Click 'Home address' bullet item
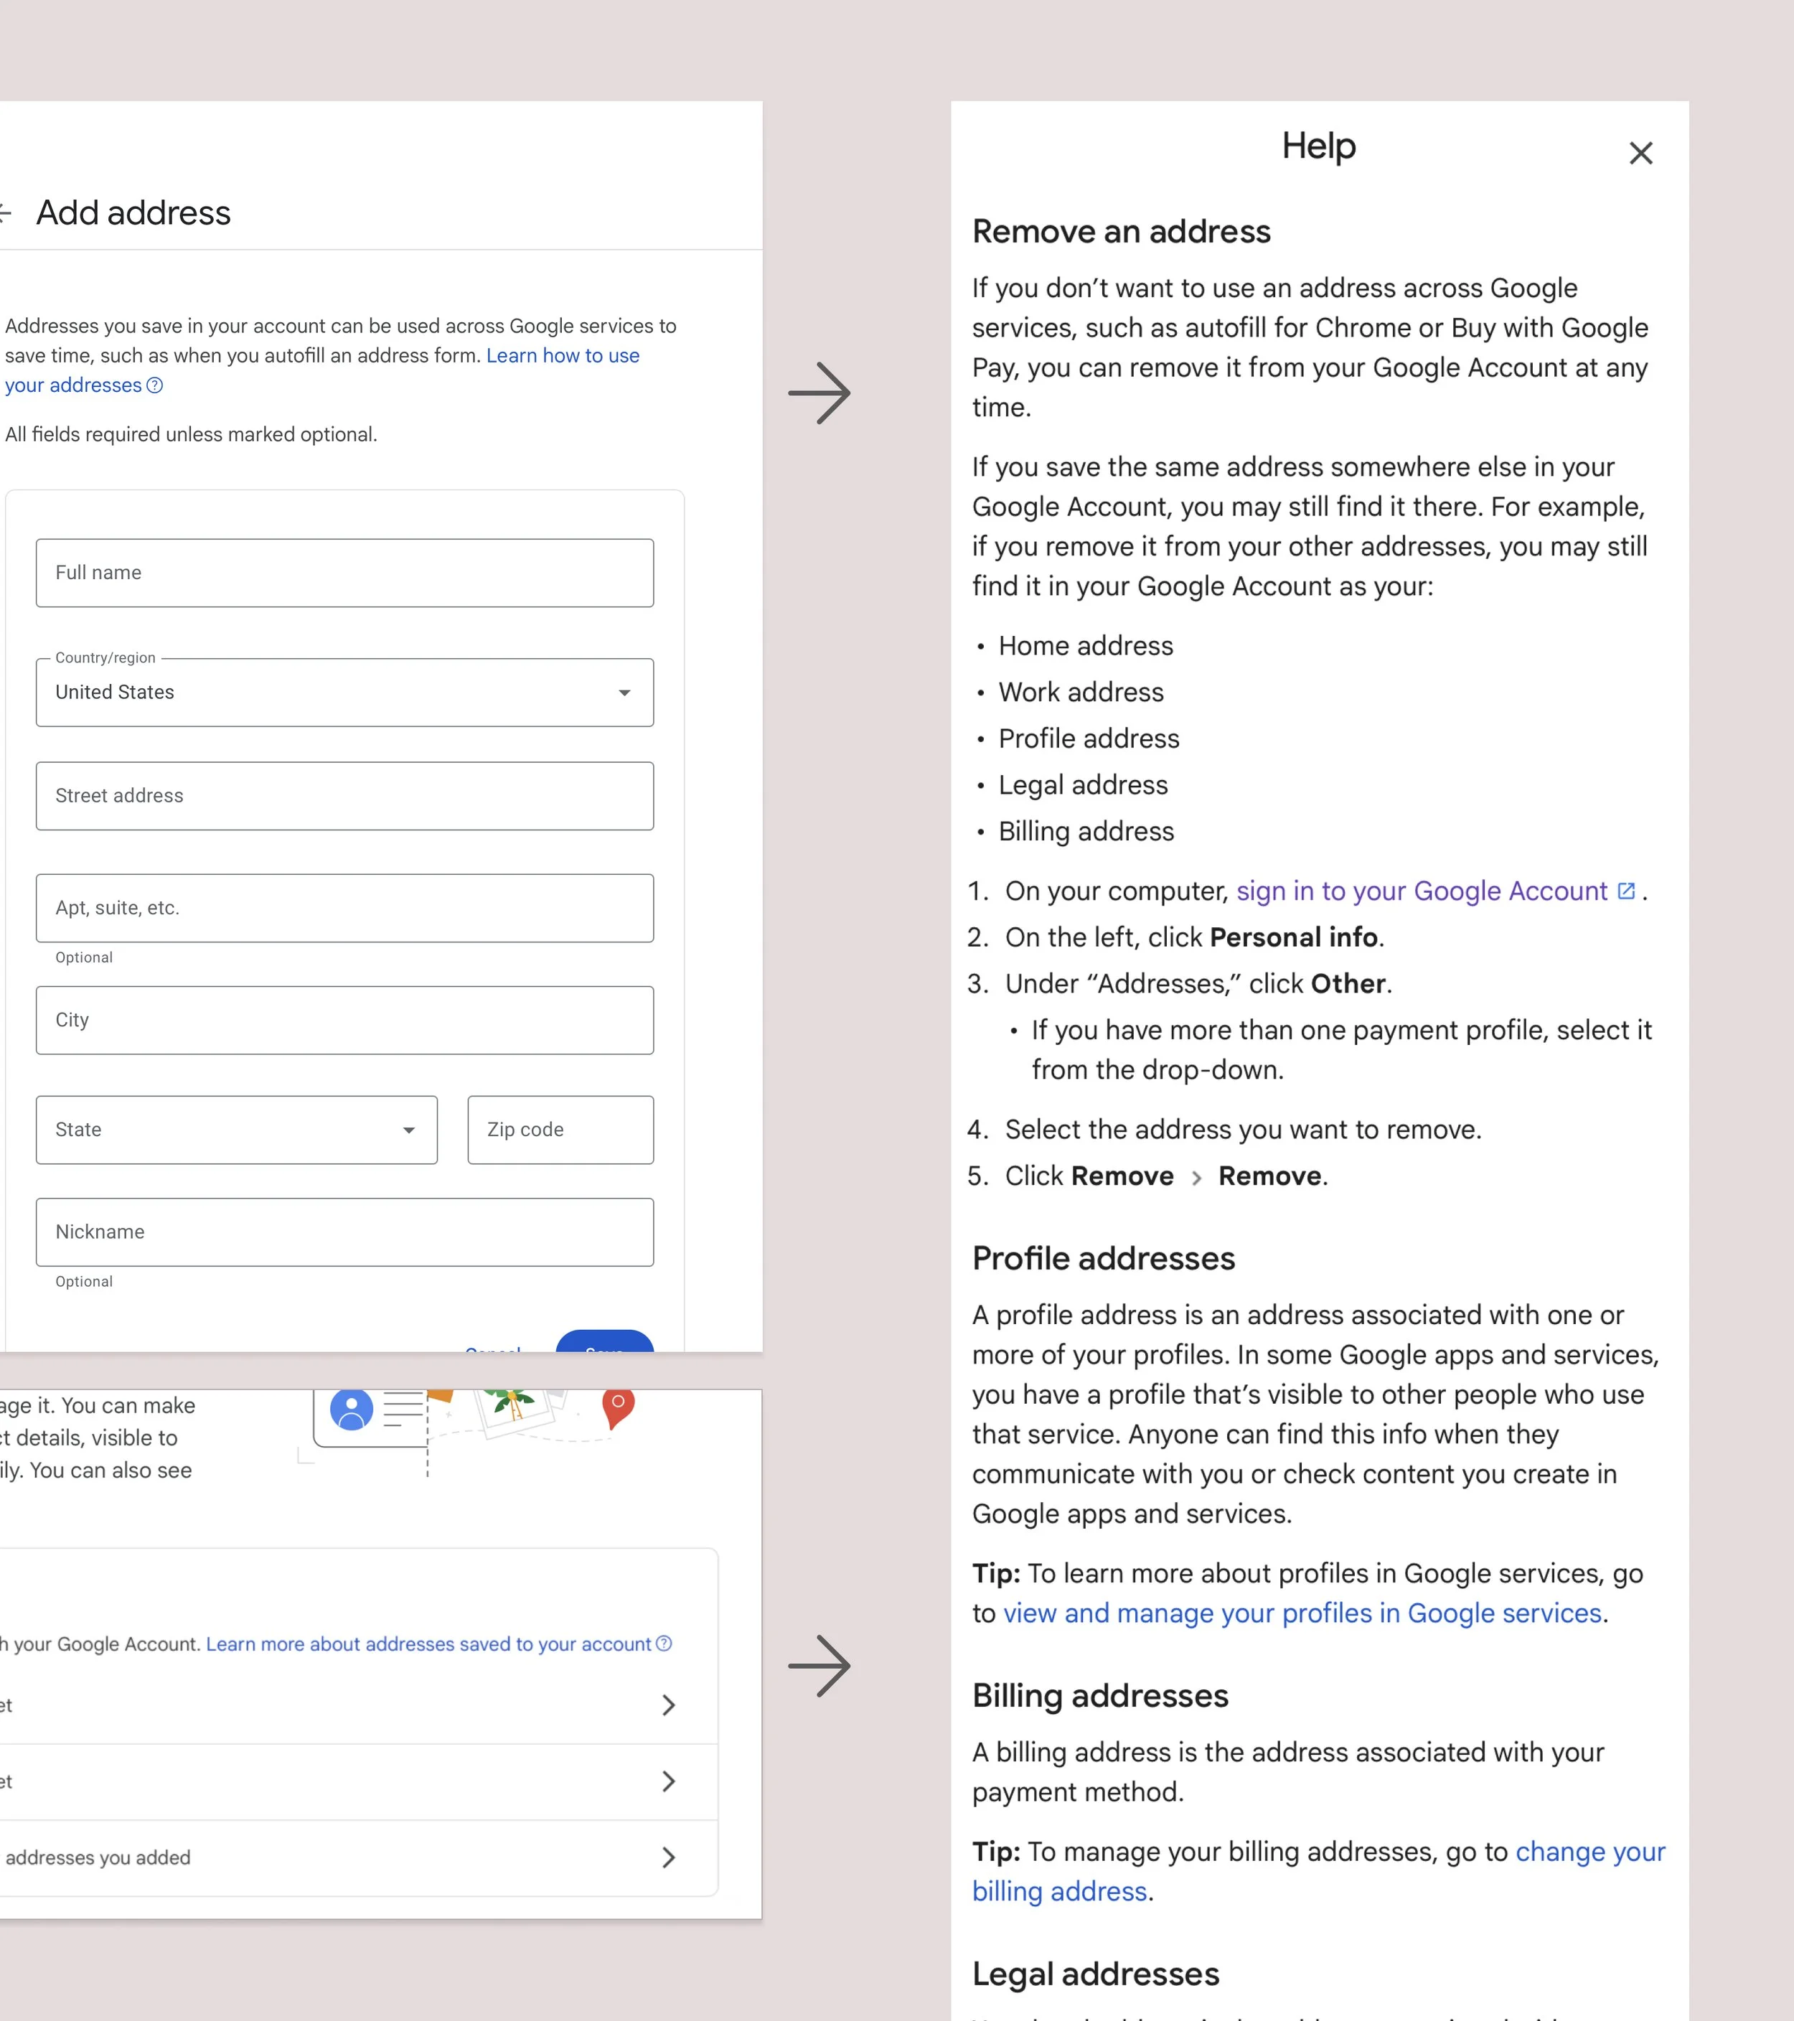Image resolution: width=1794 pixels, height=2021 pixels. (1085, 646)
